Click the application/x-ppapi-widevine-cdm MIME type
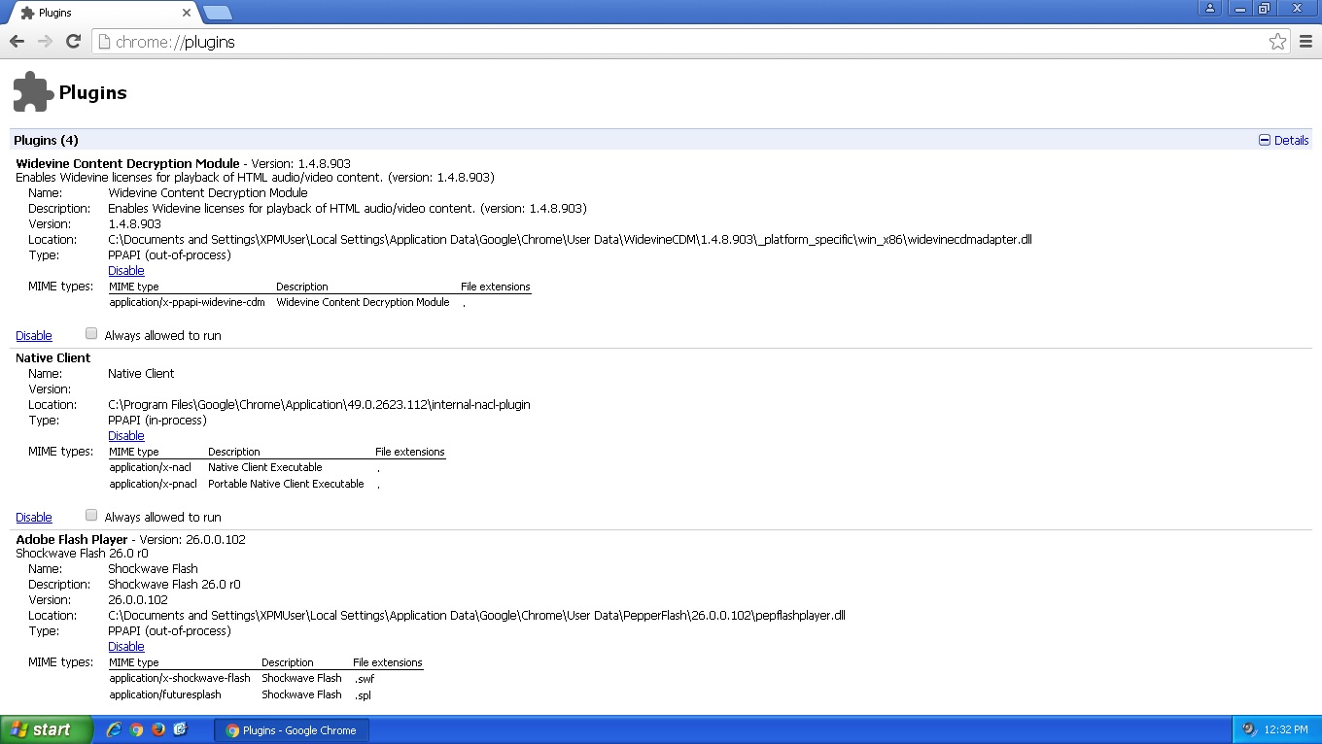The width and height of the screenshot is (1322, 744). [188, 303]
